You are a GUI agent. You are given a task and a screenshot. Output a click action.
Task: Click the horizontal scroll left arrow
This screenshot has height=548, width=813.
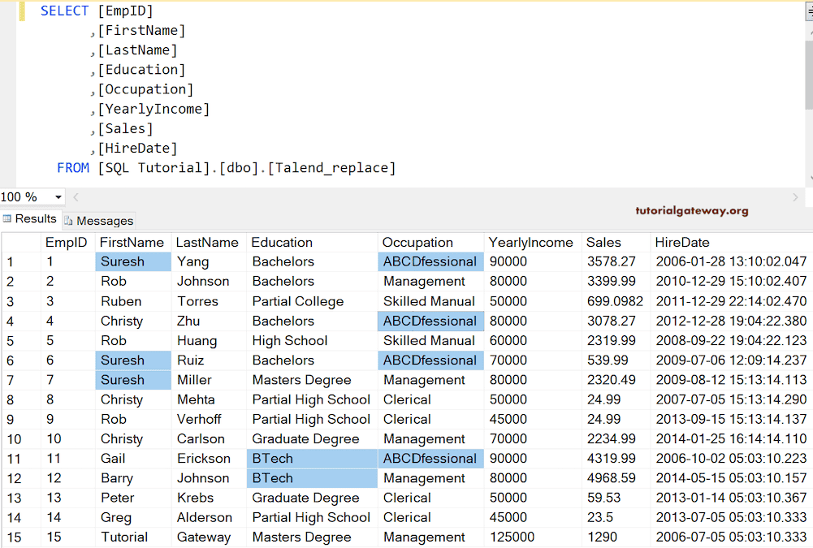pos(76,197)
